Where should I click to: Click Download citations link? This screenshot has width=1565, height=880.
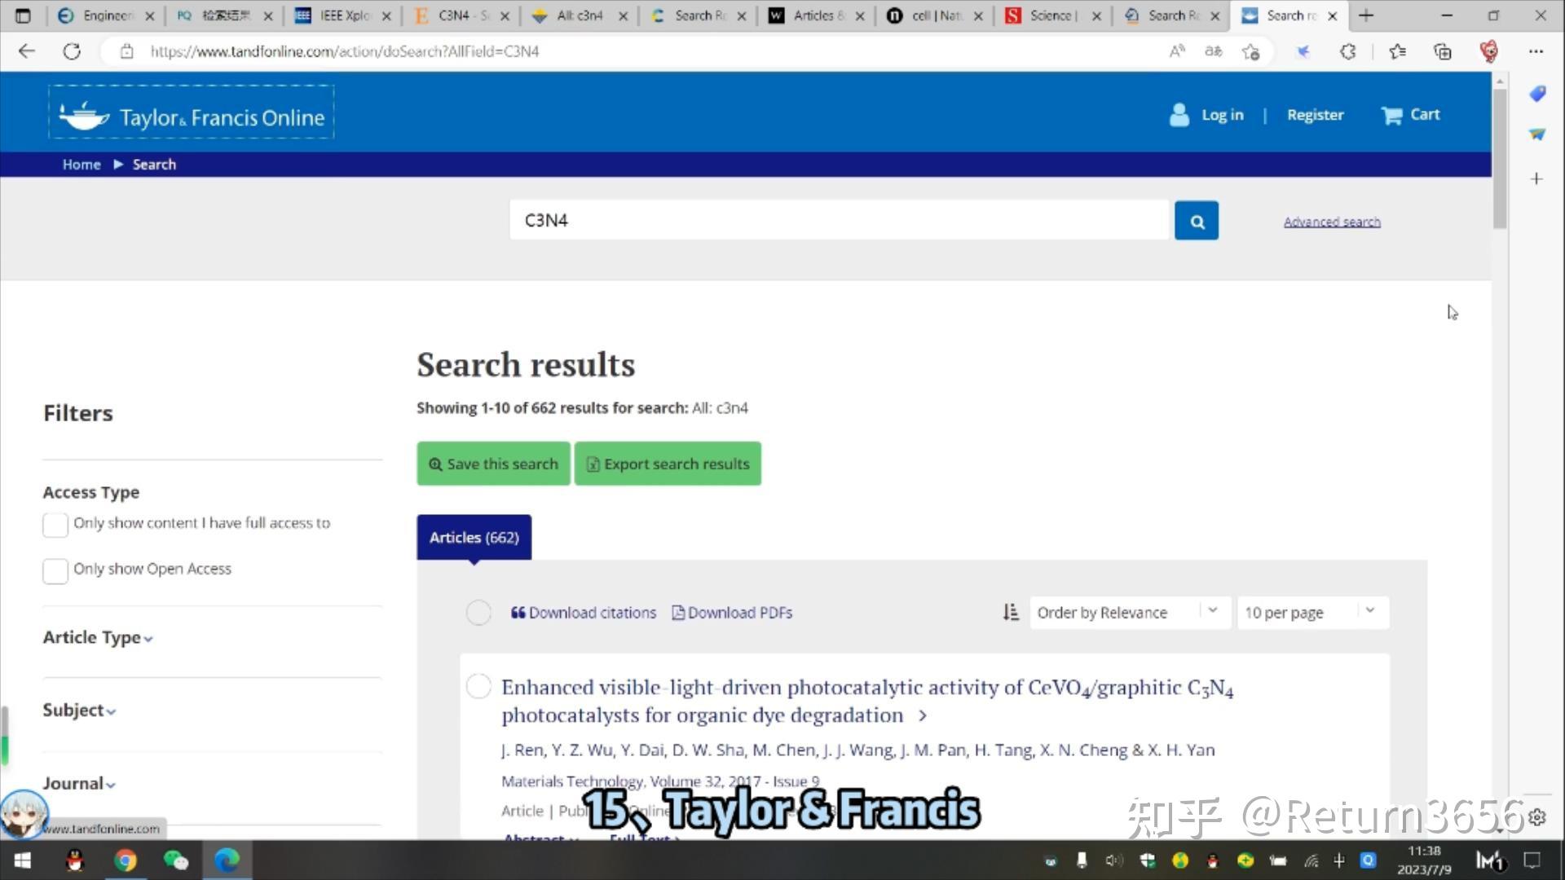pos(584,613)
